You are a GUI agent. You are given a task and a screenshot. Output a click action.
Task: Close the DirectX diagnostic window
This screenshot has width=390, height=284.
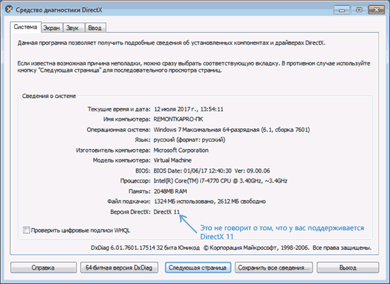pos(377,10)
